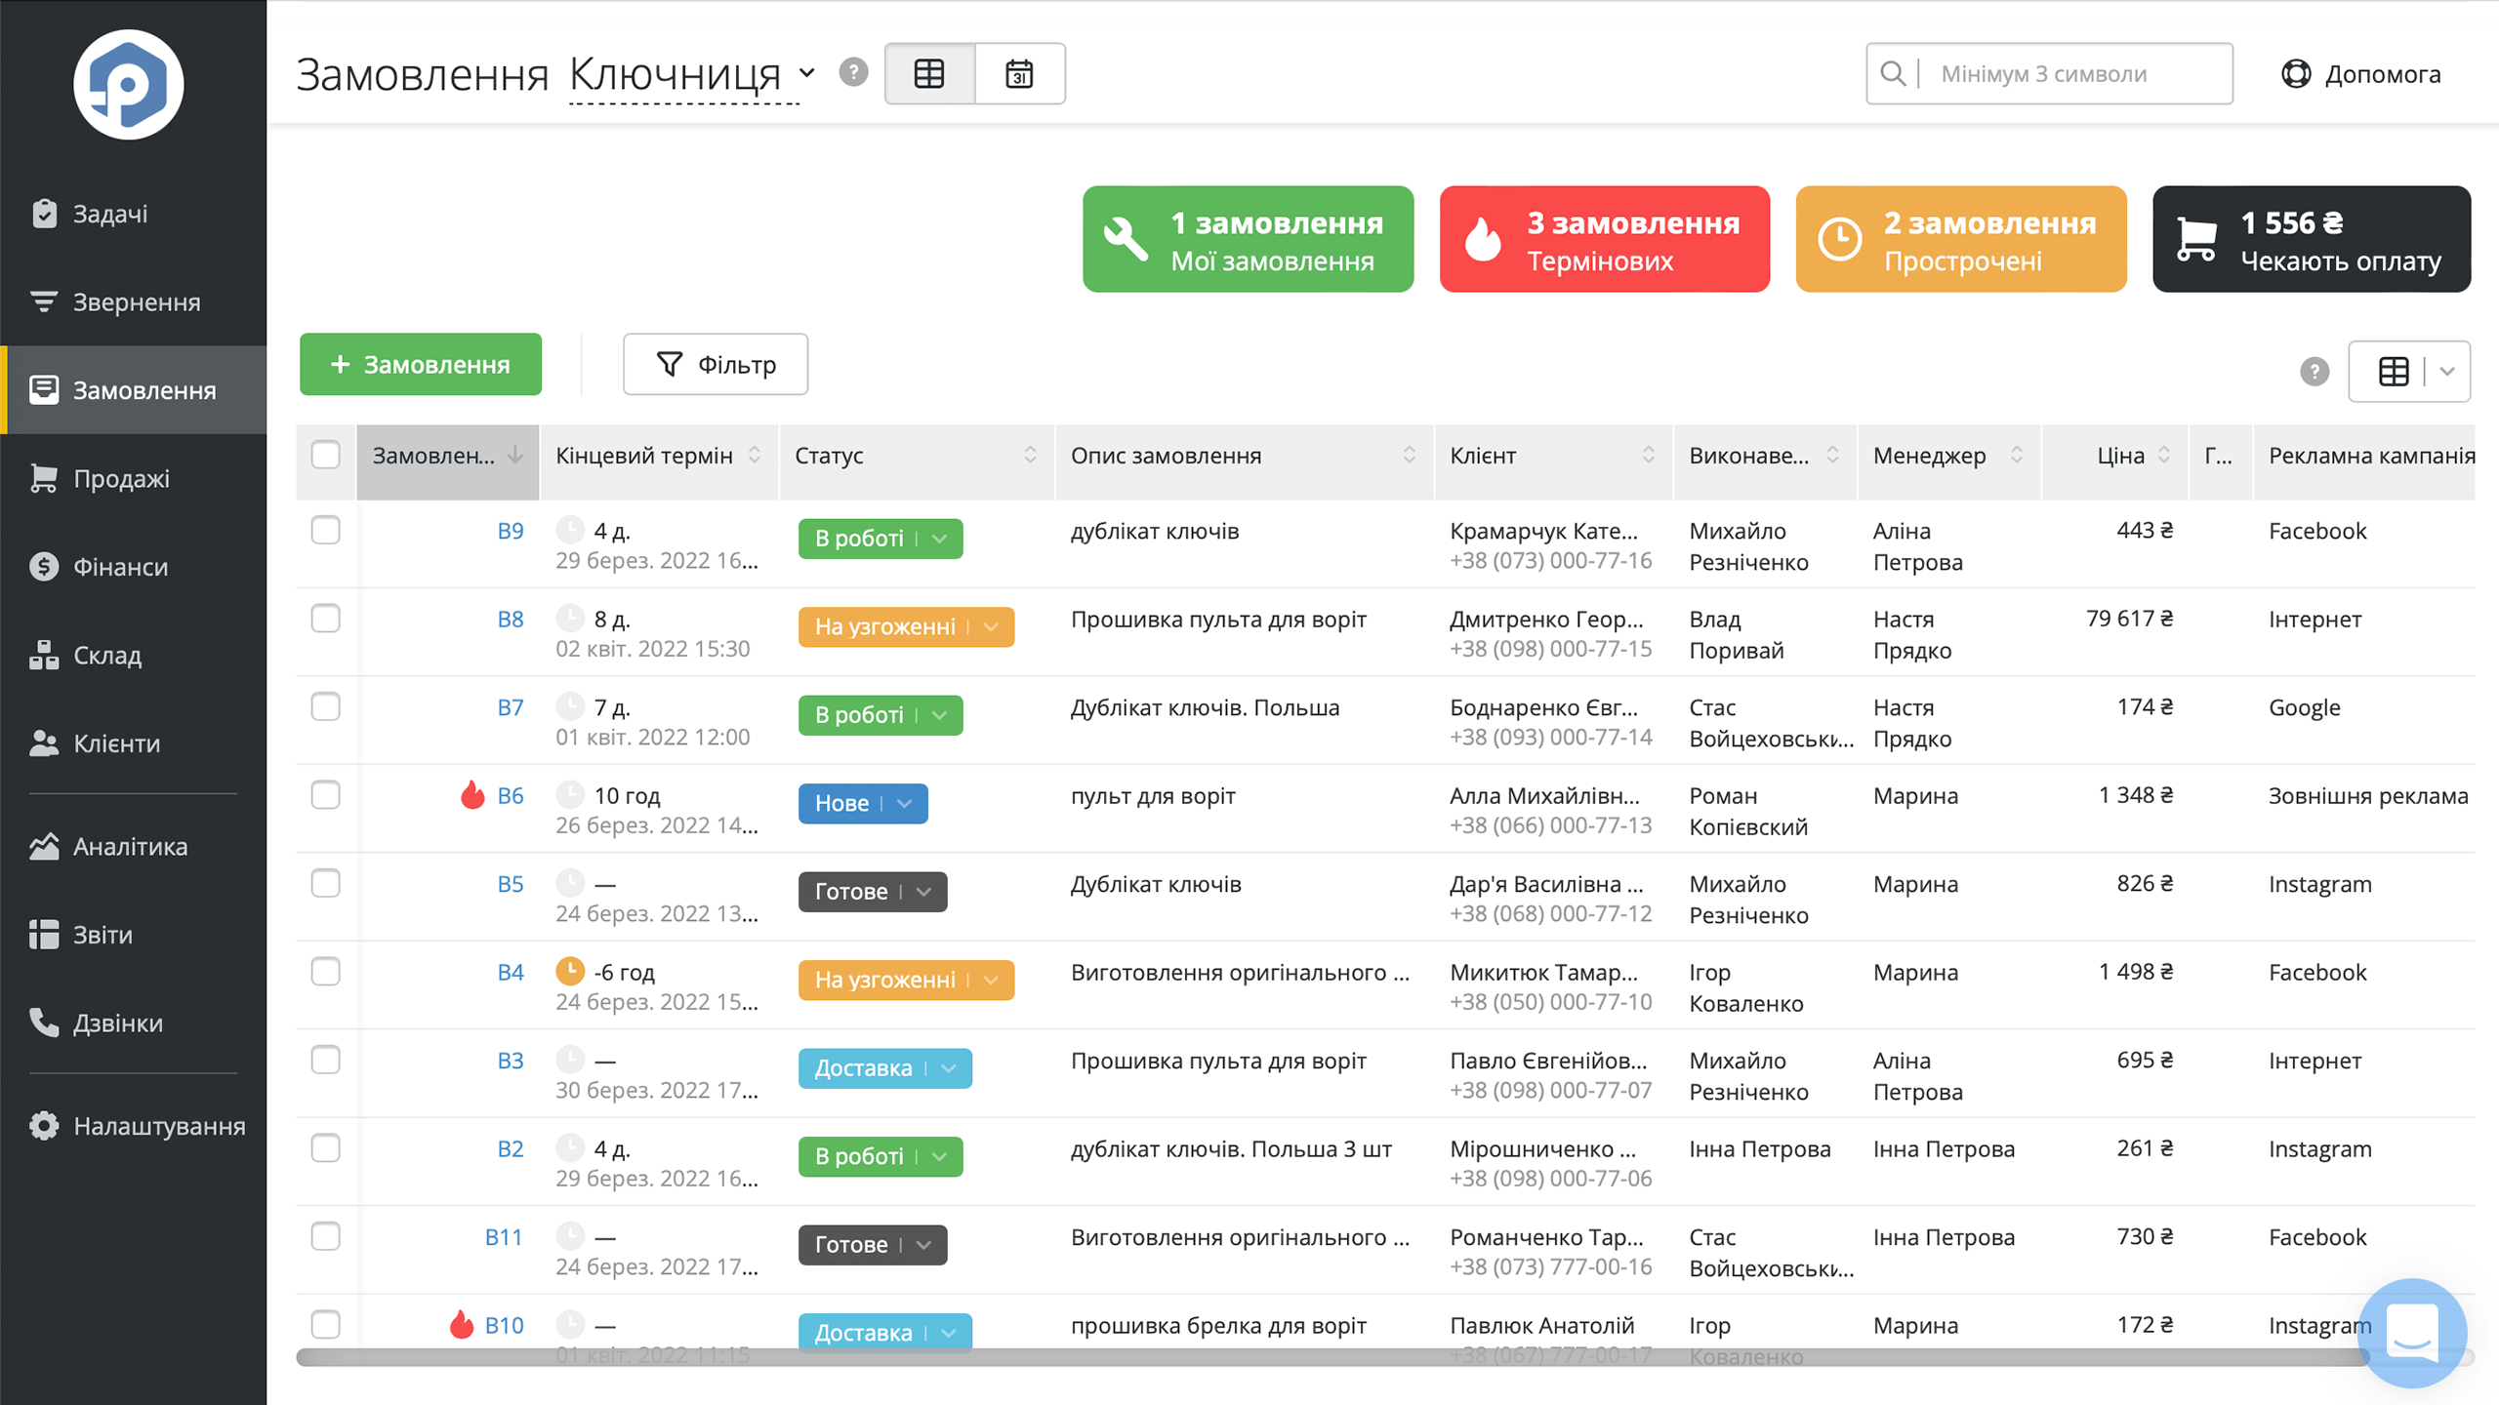Sort by Статус column arrows
2499x1405 pixels.
point(1030,455)
